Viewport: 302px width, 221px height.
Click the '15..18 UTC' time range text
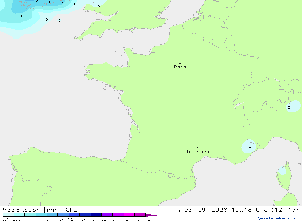(x=250, y=210)
